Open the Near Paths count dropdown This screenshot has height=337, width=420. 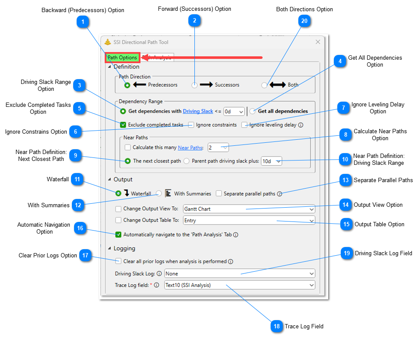[218, 148]
